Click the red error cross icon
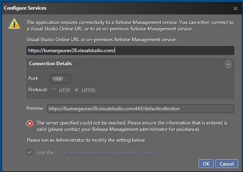 click(x=30, y=123)
